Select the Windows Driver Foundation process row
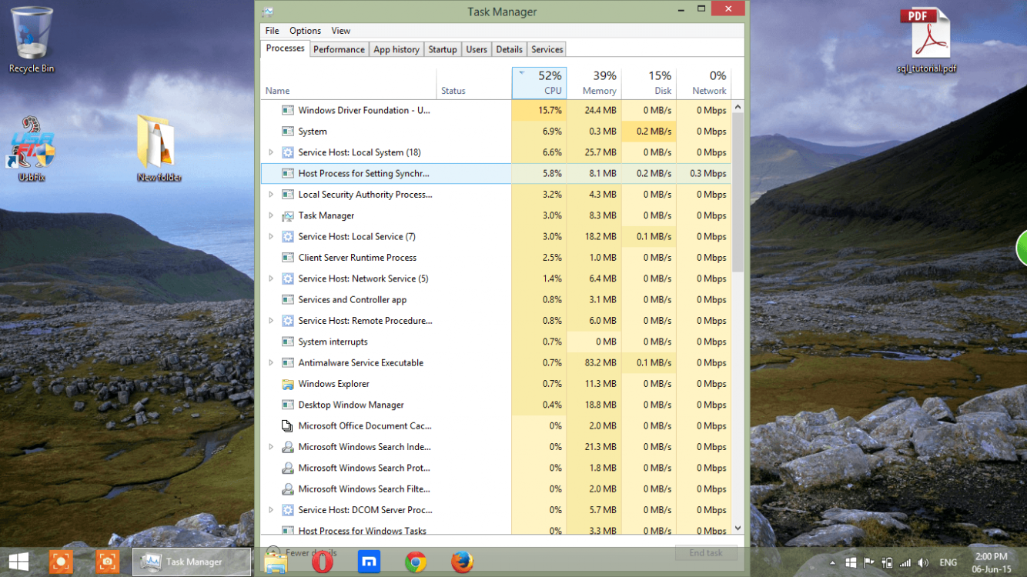1027x577 pixels. 496,110
